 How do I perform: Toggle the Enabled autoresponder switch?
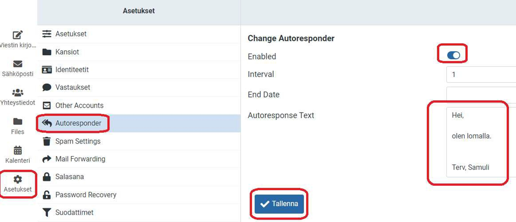pos(453,56)
